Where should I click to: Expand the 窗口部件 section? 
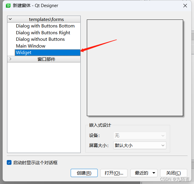10,59
